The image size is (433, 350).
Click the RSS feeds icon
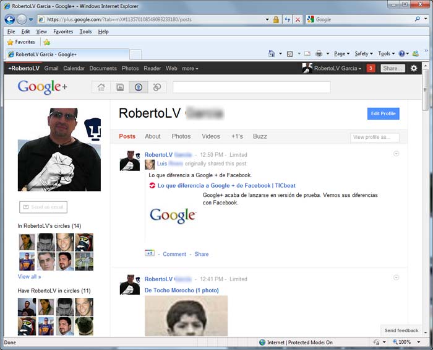tap(290, 54)
